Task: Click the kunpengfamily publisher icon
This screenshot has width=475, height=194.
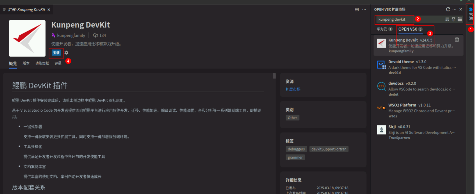Action: tap(53, 35)
